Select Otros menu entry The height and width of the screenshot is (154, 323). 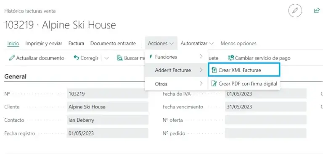176,84
